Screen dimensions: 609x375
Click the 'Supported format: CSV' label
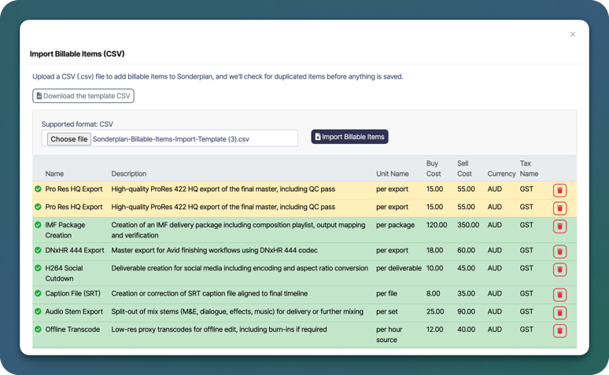click(x=77, y=124)
